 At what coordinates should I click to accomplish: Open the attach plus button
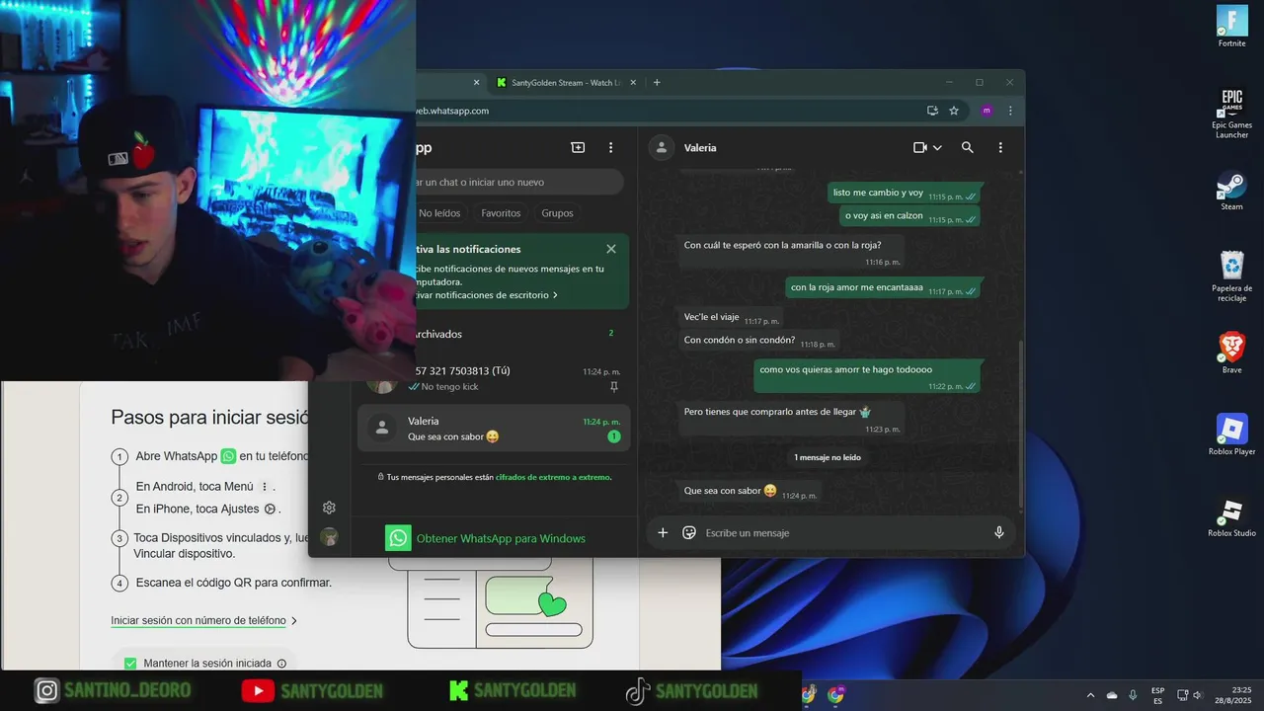663,532
